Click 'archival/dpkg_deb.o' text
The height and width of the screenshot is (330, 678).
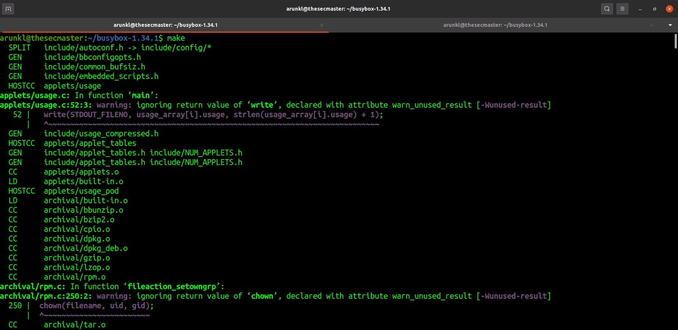tap(86, 248)
